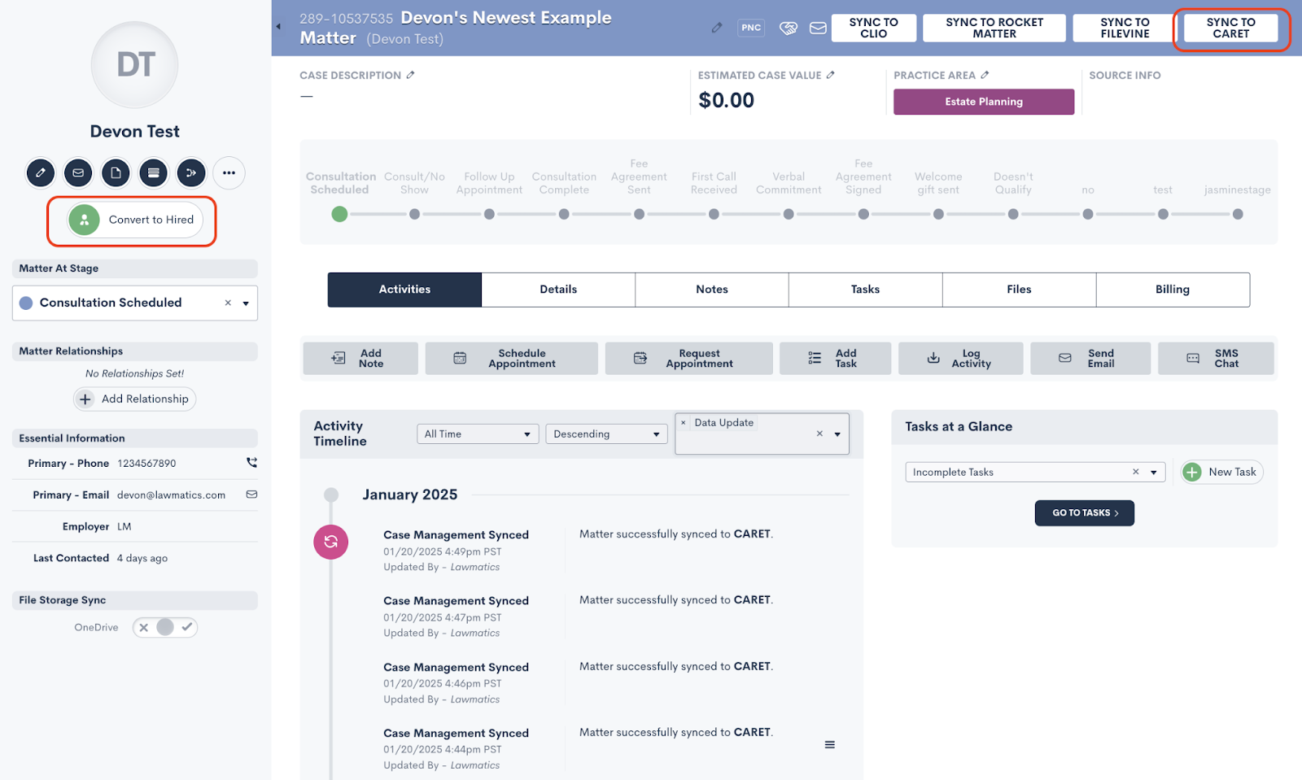Clear Incomplete Tasks filter with x
This screenshot has height=780, width=1302.
[x=1135, y=472]
